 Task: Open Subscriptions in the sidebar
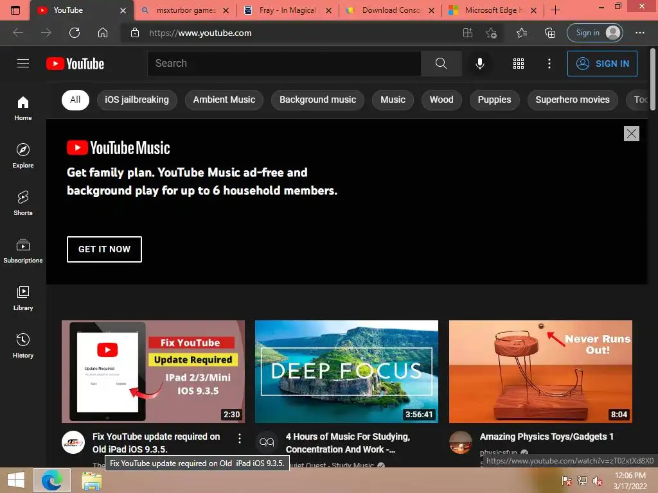[23, 251]
